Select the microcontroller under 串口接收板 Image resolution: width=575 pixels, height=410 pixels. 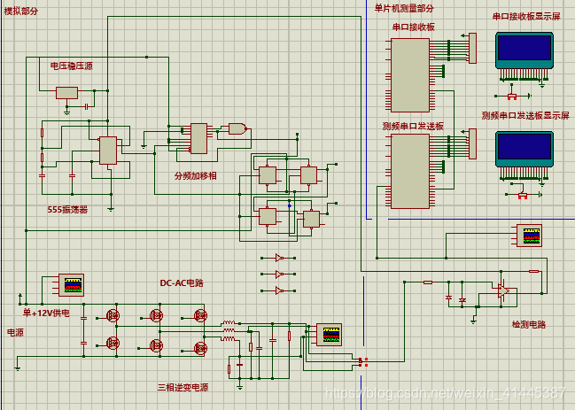pos(410,75)
